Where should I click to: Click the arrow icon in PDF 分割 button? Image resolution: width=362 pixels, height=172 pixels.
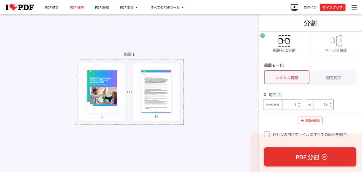[325, 157]
